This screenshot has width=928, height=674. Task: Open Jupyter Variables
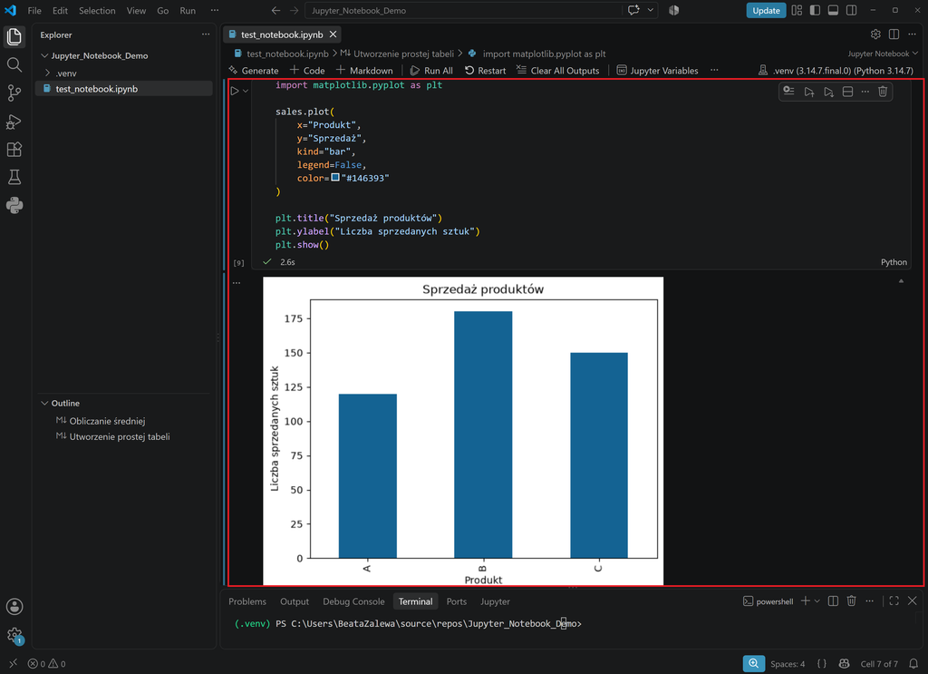point(658,71)
